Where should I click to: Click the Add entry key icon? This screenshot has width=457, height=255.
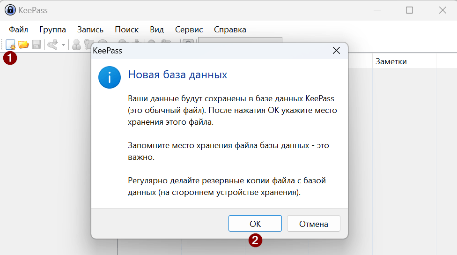(x=53, y=45)
